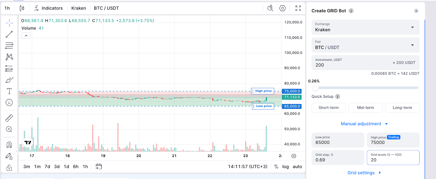Open the timezone selector 14:11:57 (UTC+3)

(248, 167)
